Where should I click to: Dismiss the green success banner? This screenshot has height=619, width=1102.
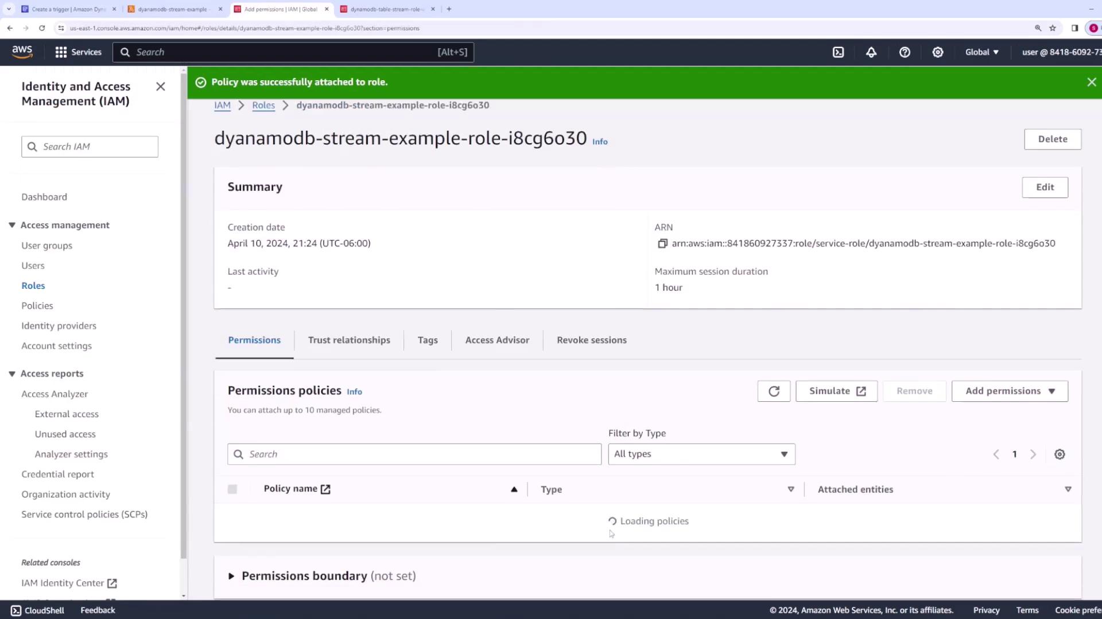click(x=1091, y=82)
